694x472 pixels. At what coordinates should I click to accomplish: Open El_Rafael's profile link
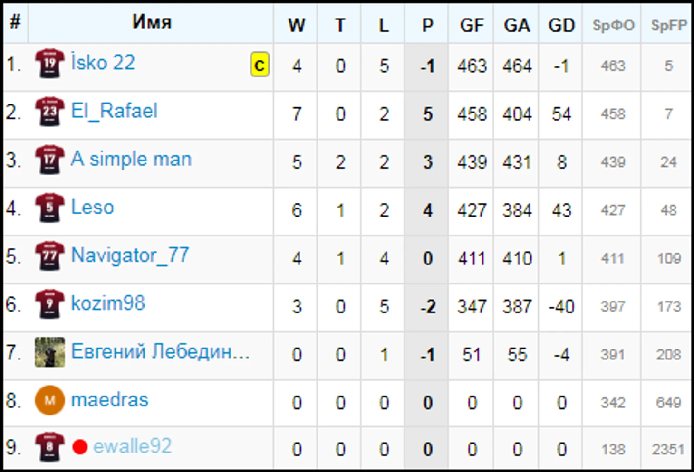(114, 111)
